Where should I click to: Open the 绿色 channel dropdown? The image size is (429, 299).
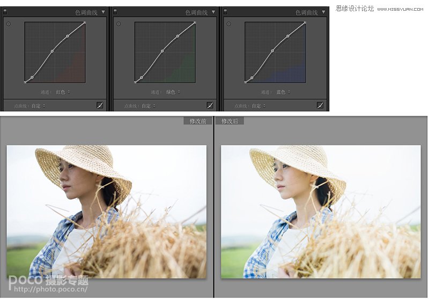pyautogui.click(x=174, y=92)
